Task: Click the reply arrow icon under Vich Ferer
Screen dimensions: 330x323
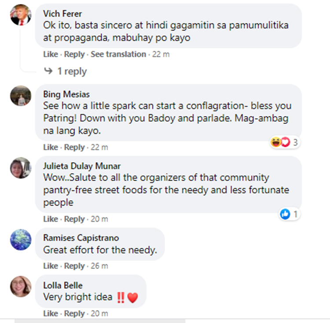Action: [x=48, y=71]
